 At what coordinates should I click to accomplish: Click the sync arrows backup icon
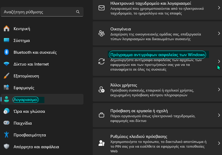(102, 61)
